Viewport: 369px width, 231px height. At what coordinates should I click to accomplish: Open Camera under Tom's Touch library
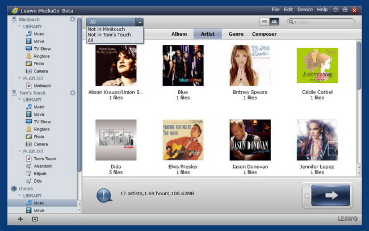click(37, 144)
